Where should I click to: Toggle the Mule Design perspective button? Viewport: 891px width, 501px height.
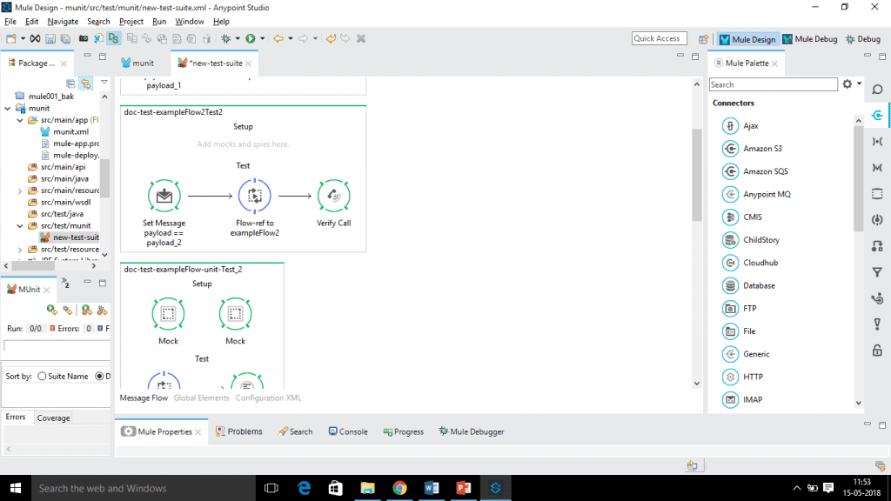747,38
